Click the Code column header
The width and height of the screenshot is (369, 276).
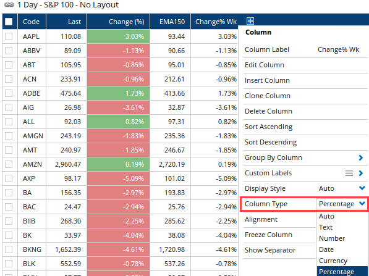click(32, 22)
